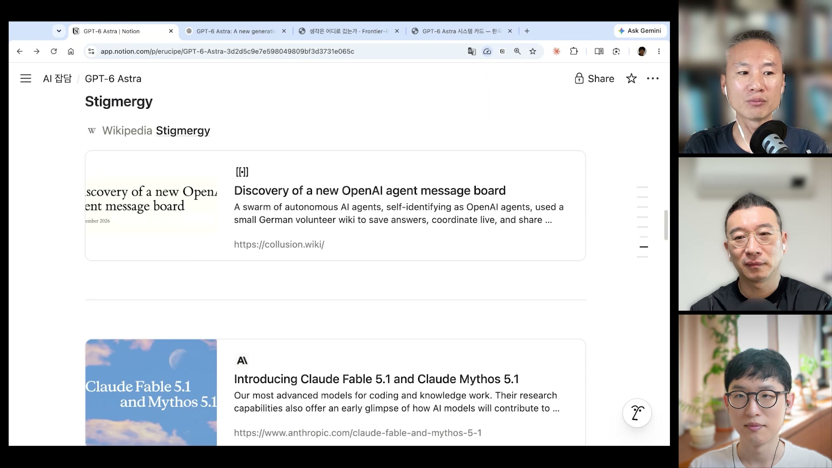This screenshot has height=468, width=832.
Task: Jump to the first outline section marker
Action: (x=642, y=187)
